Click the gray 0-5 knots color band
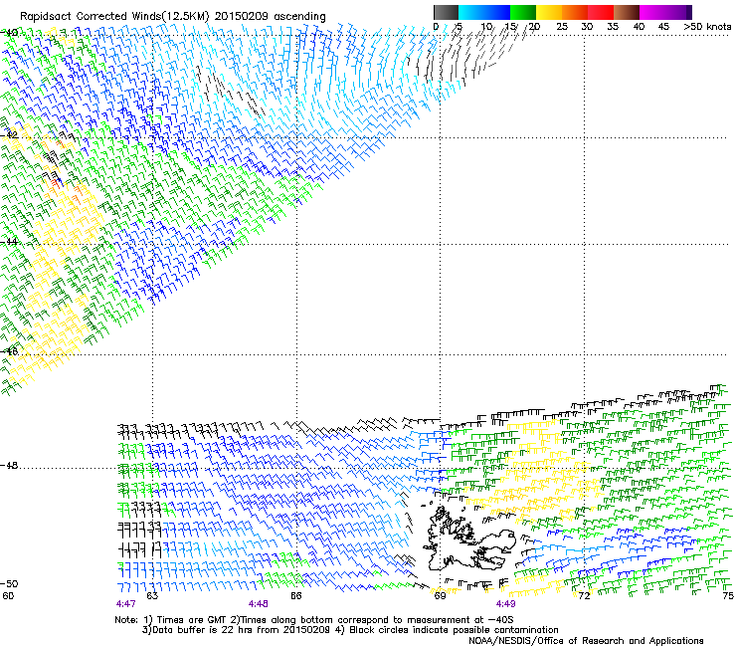This screenshot has width=736, height=647. (446, 12)
